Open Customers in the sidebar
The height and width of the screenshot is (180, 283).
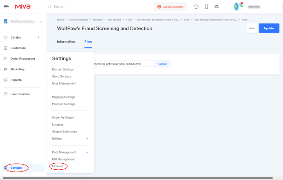[x=18, y=48]
